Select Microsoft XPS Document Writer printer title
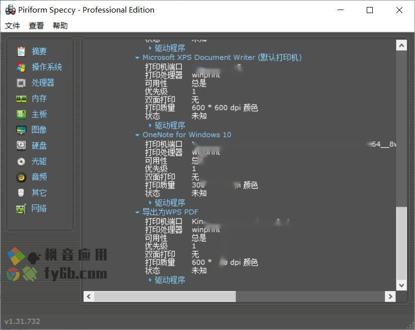Screen dimensions: 415x330 point(222,57)
